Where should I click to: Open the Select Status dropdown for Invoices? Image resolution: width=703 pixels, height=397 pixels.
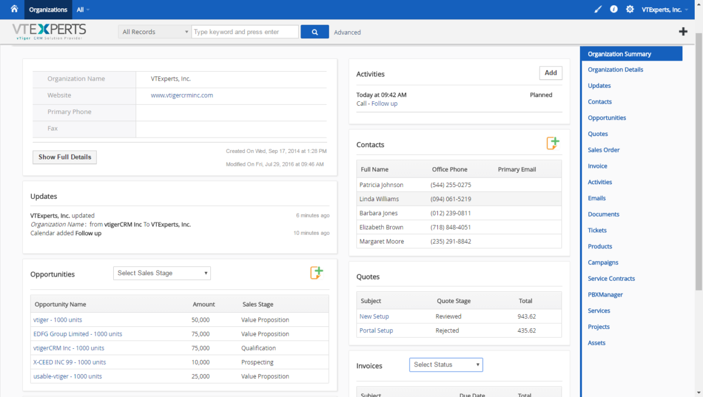point(445,365)
